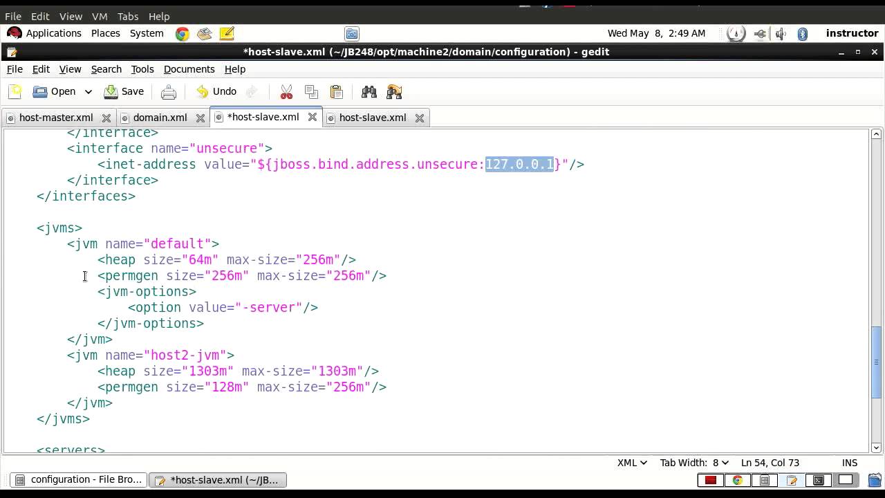Open the Places menu in the panel
The height and width of the screenshot is (498, 885).
click(x=106, y=33)
